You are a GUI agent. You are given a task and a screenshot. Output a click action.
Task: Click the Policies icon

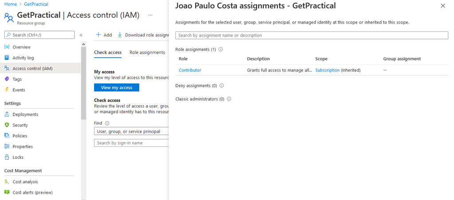[x=7, y=136]
